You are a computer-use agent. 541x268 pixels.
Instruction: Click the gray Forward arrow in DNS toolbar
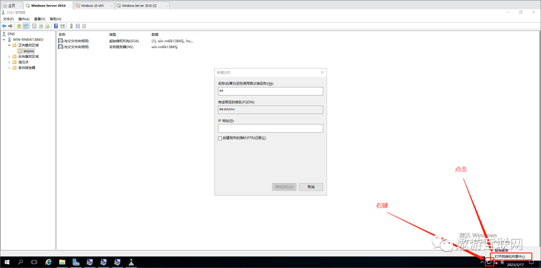point(11,26)
